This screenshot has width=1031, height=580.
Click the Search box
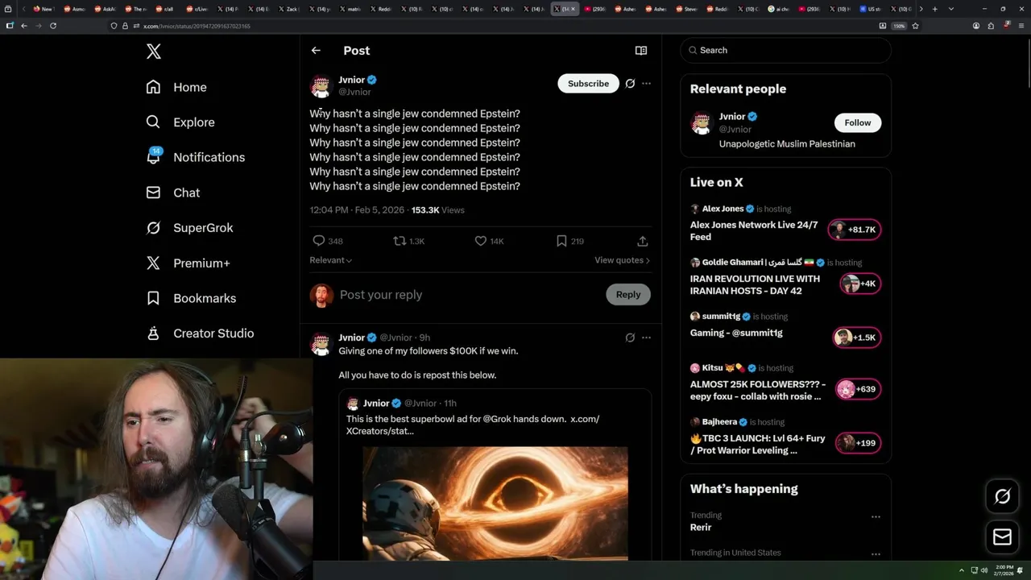click(785, 50)
